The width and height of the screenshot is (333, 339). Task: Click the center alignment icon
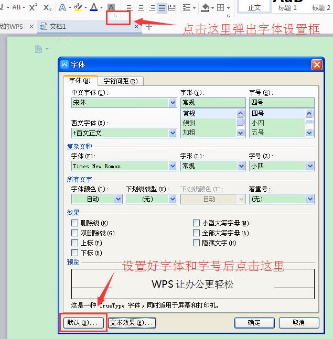[x=141, y=8]
